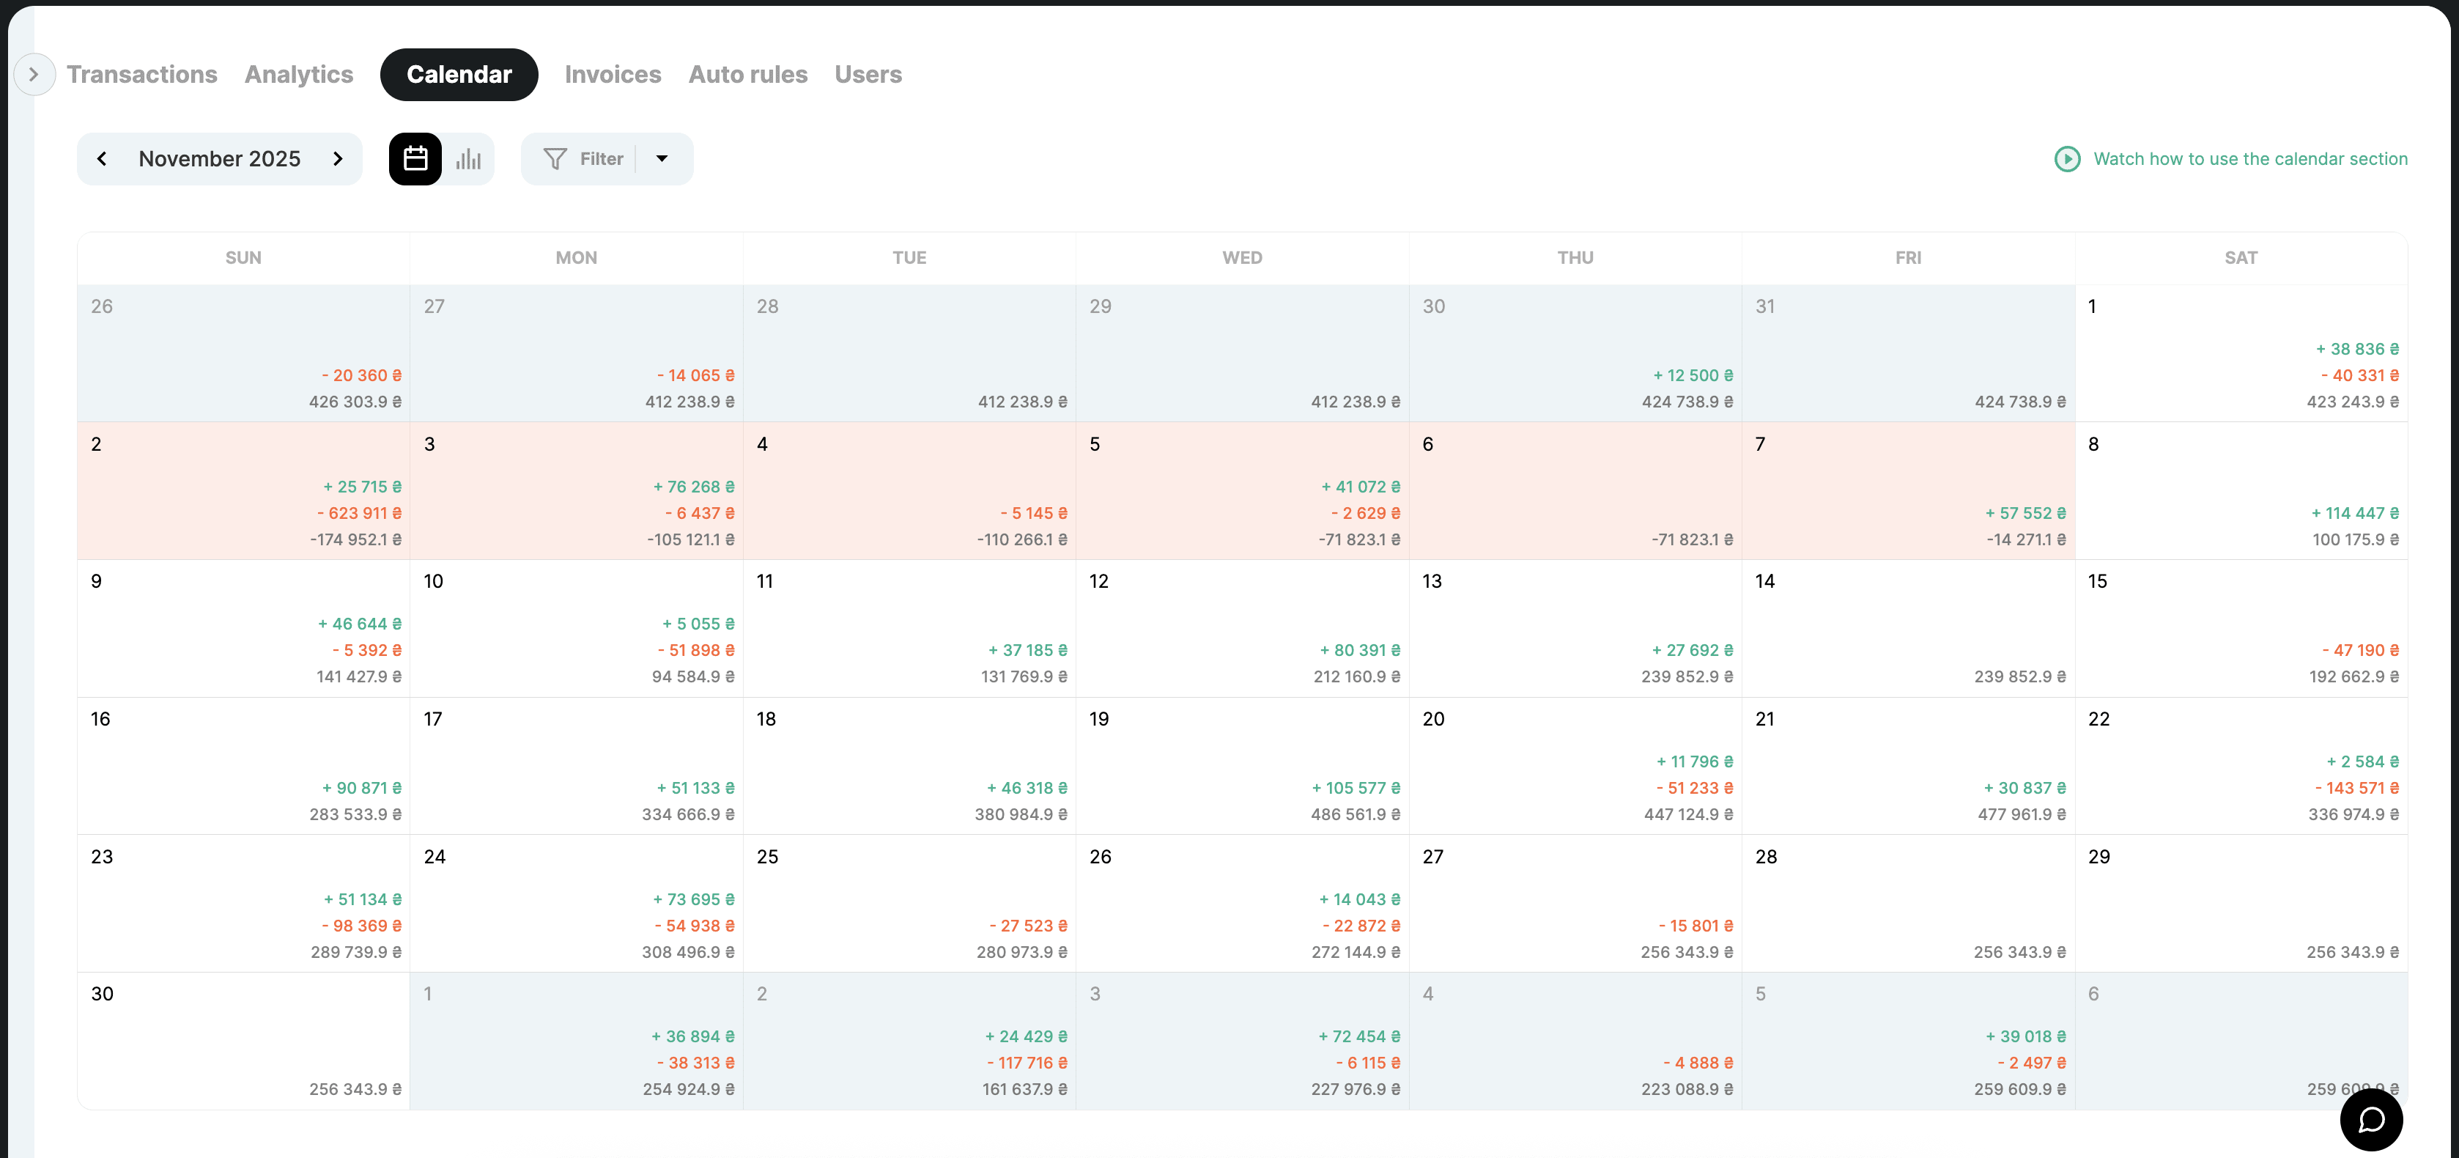Image resolution: width=2459 pixels, height=1158 pixels.
Task: Switch to bar chart view icon
Action: click(x=467, y=158)
